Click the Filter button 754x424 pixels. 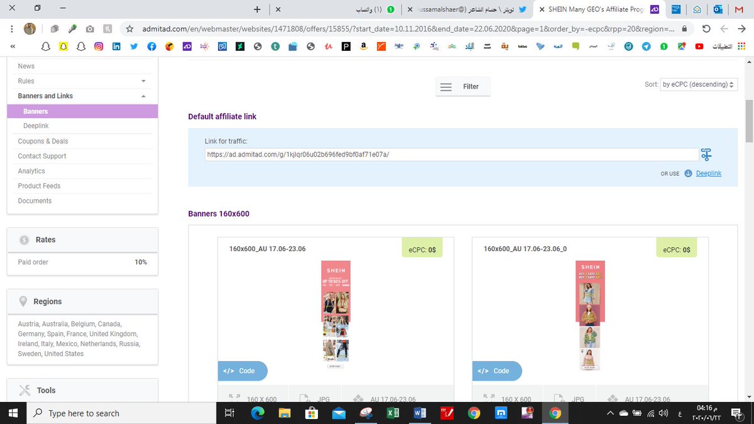[x=462, y=87]
